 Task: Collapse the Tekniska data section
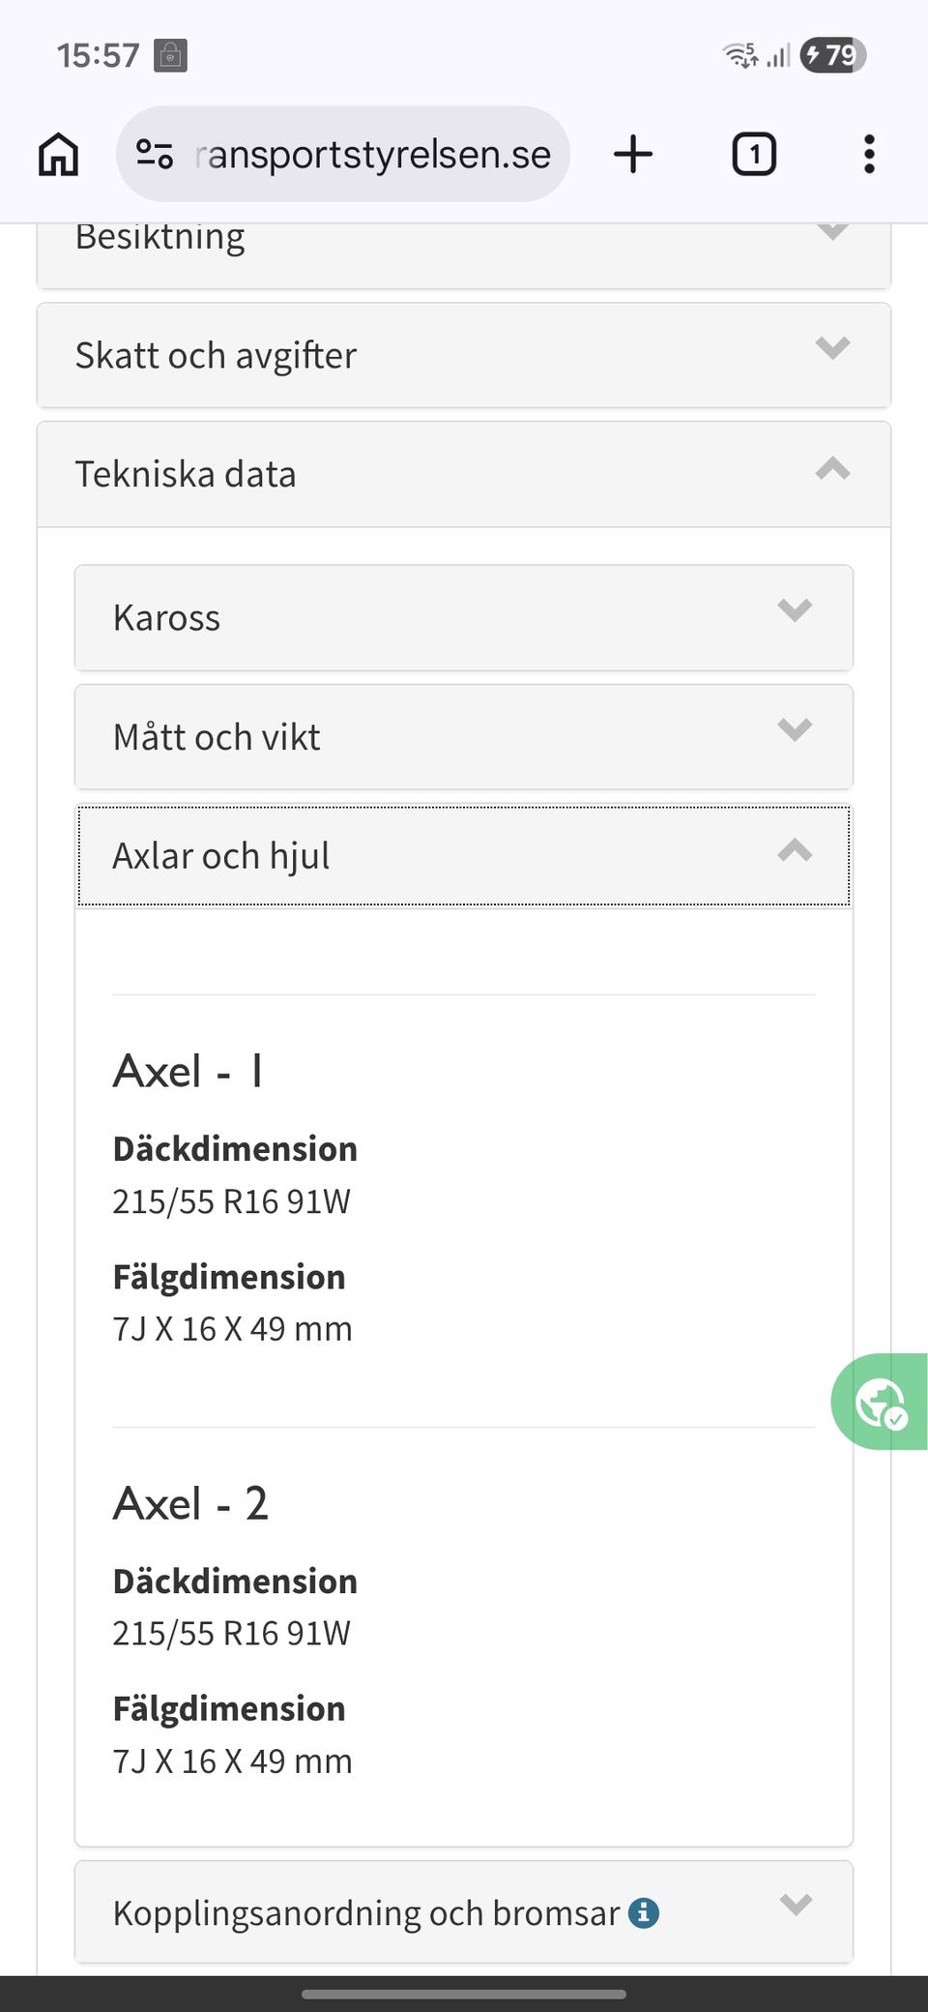464,474
